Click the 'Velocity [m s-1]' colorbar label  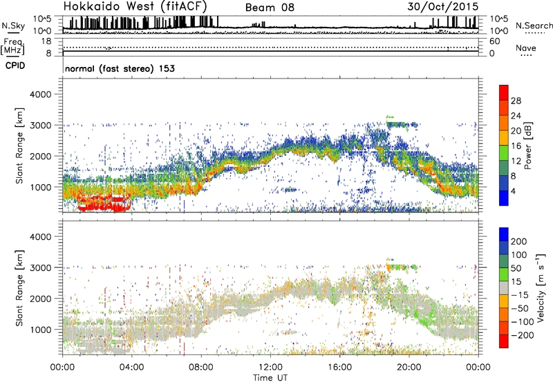click(541, 288)
